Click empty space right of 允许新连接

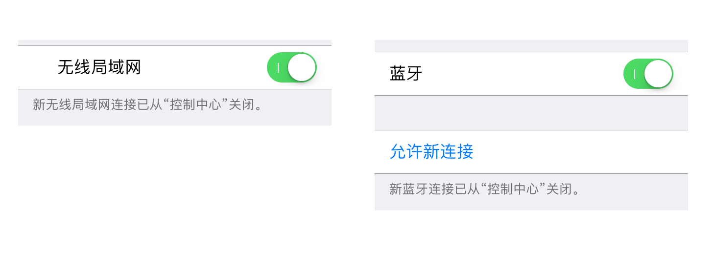coord(578,152)
